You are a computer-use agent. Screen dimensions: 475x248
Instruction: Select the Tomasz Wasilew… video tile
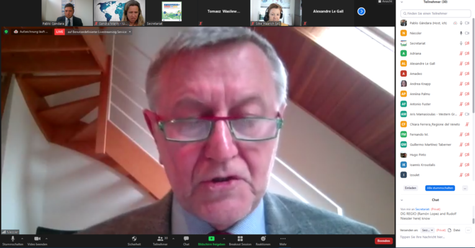coord(224,13)
